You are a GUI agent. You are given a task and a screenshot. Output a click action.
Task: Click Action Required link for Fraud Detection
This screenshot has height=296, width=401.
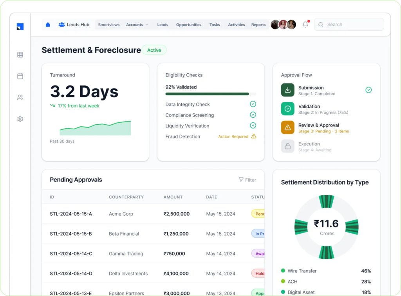233,136
